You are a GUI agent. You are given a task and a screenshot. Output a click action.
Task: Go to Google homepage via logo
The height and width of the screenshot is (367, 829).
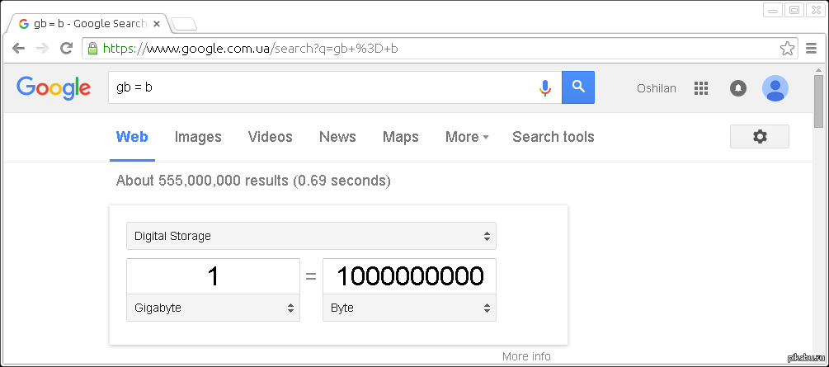[54, 87]
